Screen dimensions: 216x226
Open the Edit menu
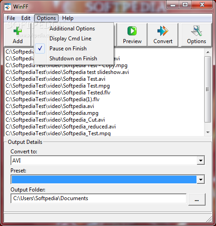26,18
